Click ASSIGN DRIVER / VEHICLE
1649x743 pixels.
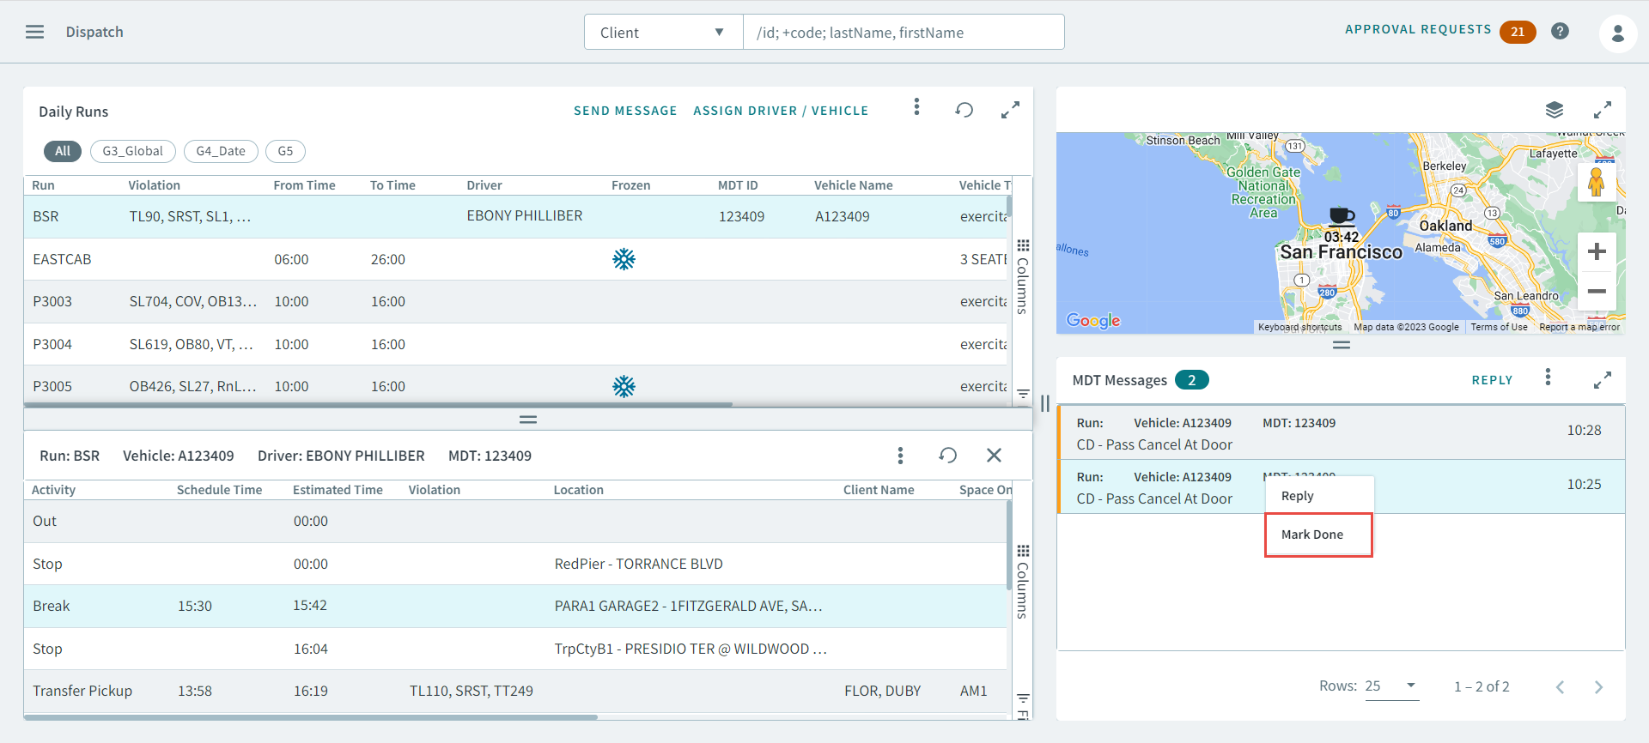tap(781, 111)
